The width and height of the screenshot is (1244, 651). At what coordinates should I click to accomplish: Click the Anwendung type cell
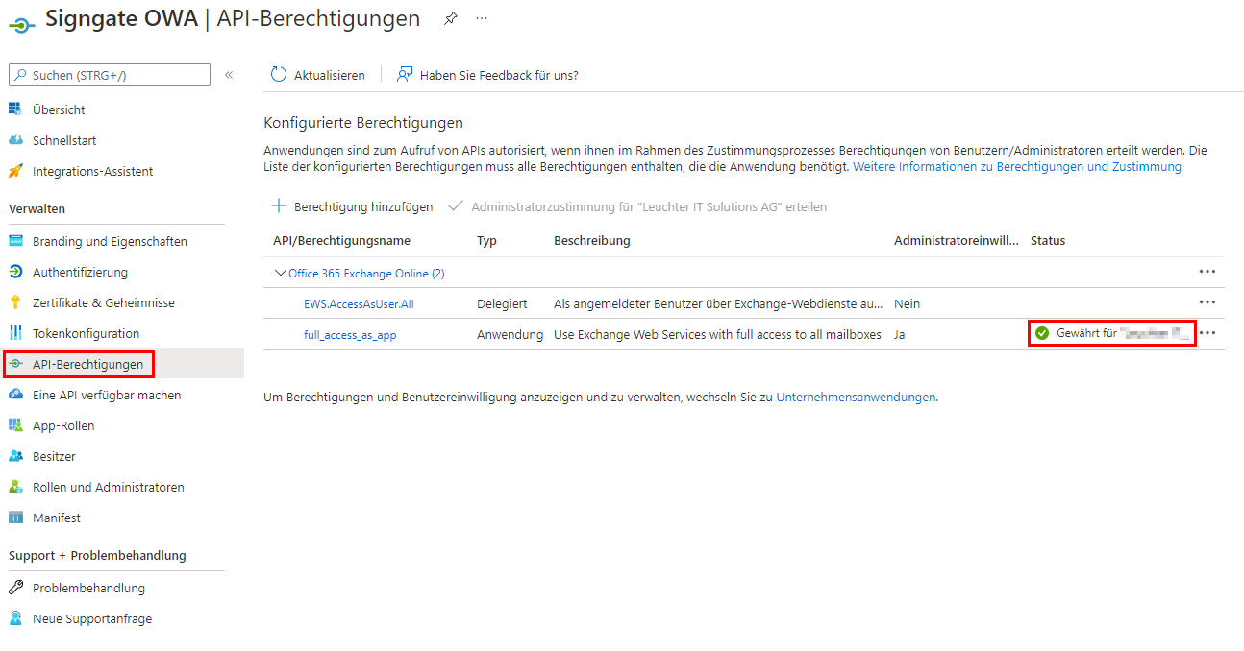510,334
